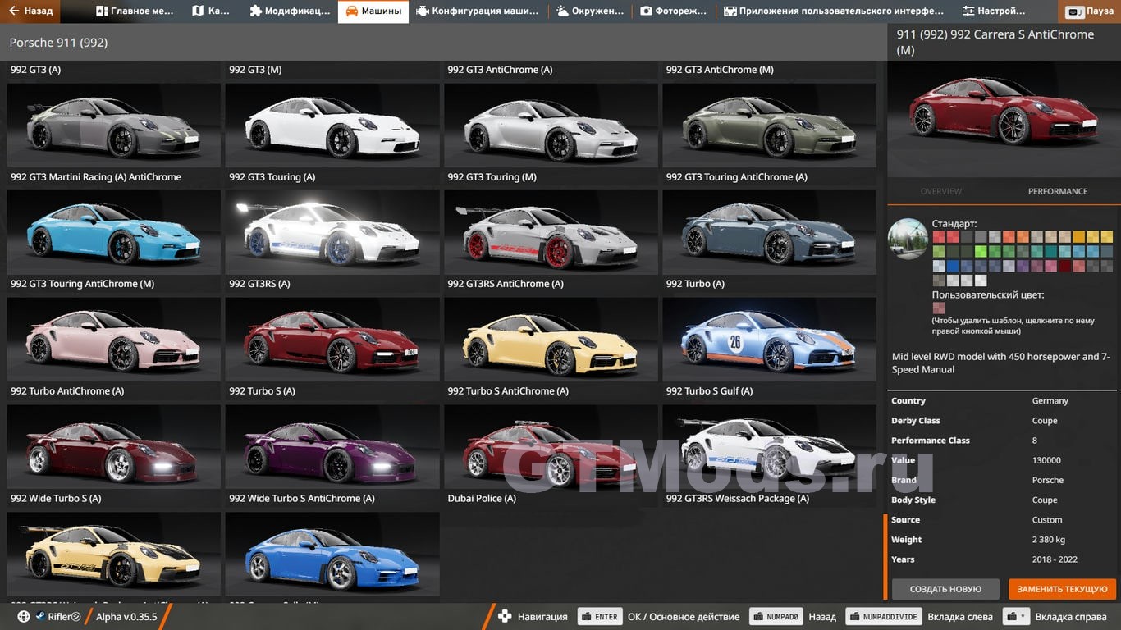Open the Настройки sliders tab
Viewport: 1121px width, 630px height.
point(995,11)
